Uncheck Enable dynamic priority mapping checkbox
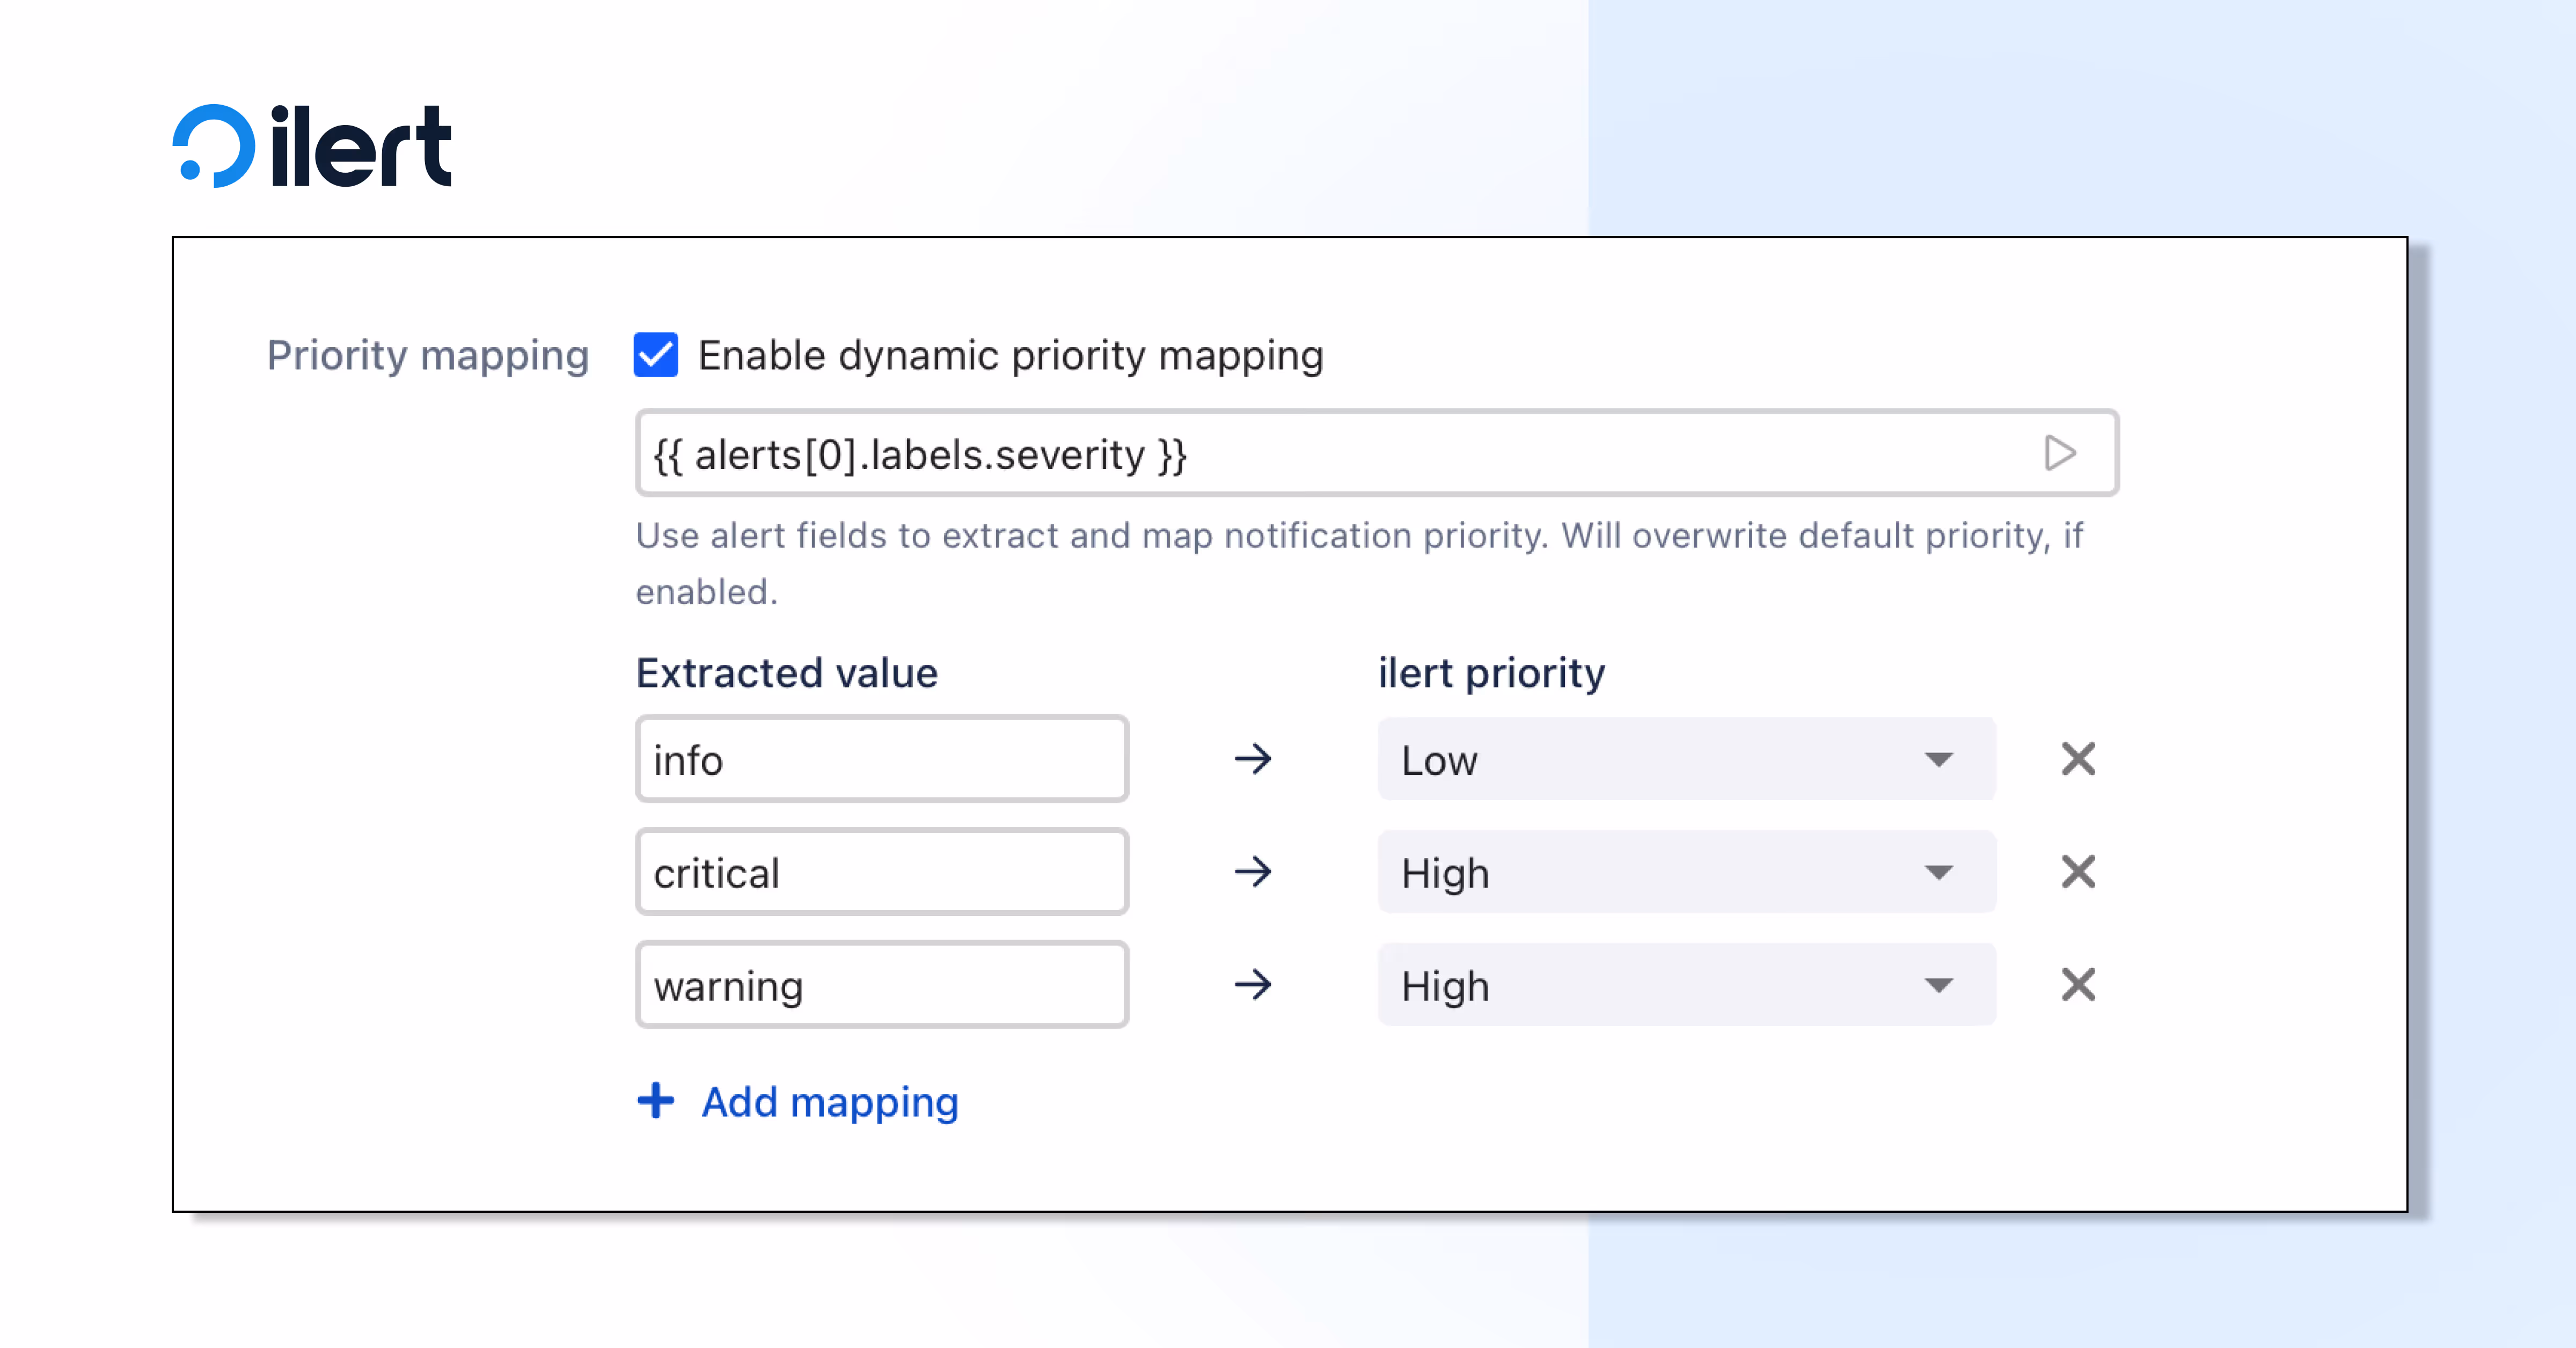 (x=656, y=355)
